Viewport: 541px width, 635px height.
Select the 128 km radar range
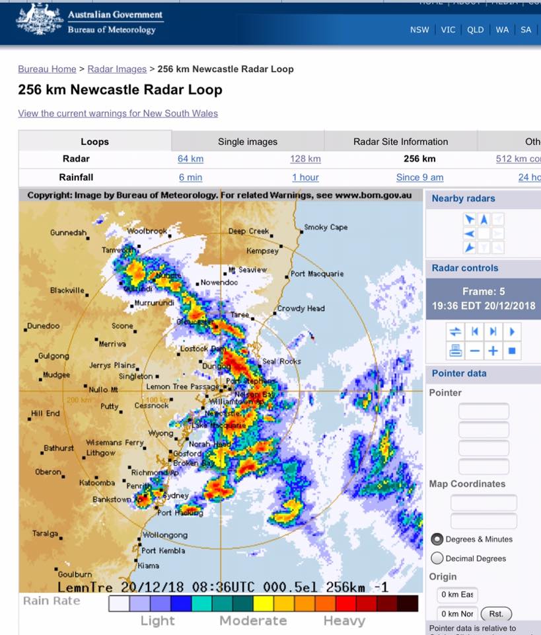click(305, 159)
